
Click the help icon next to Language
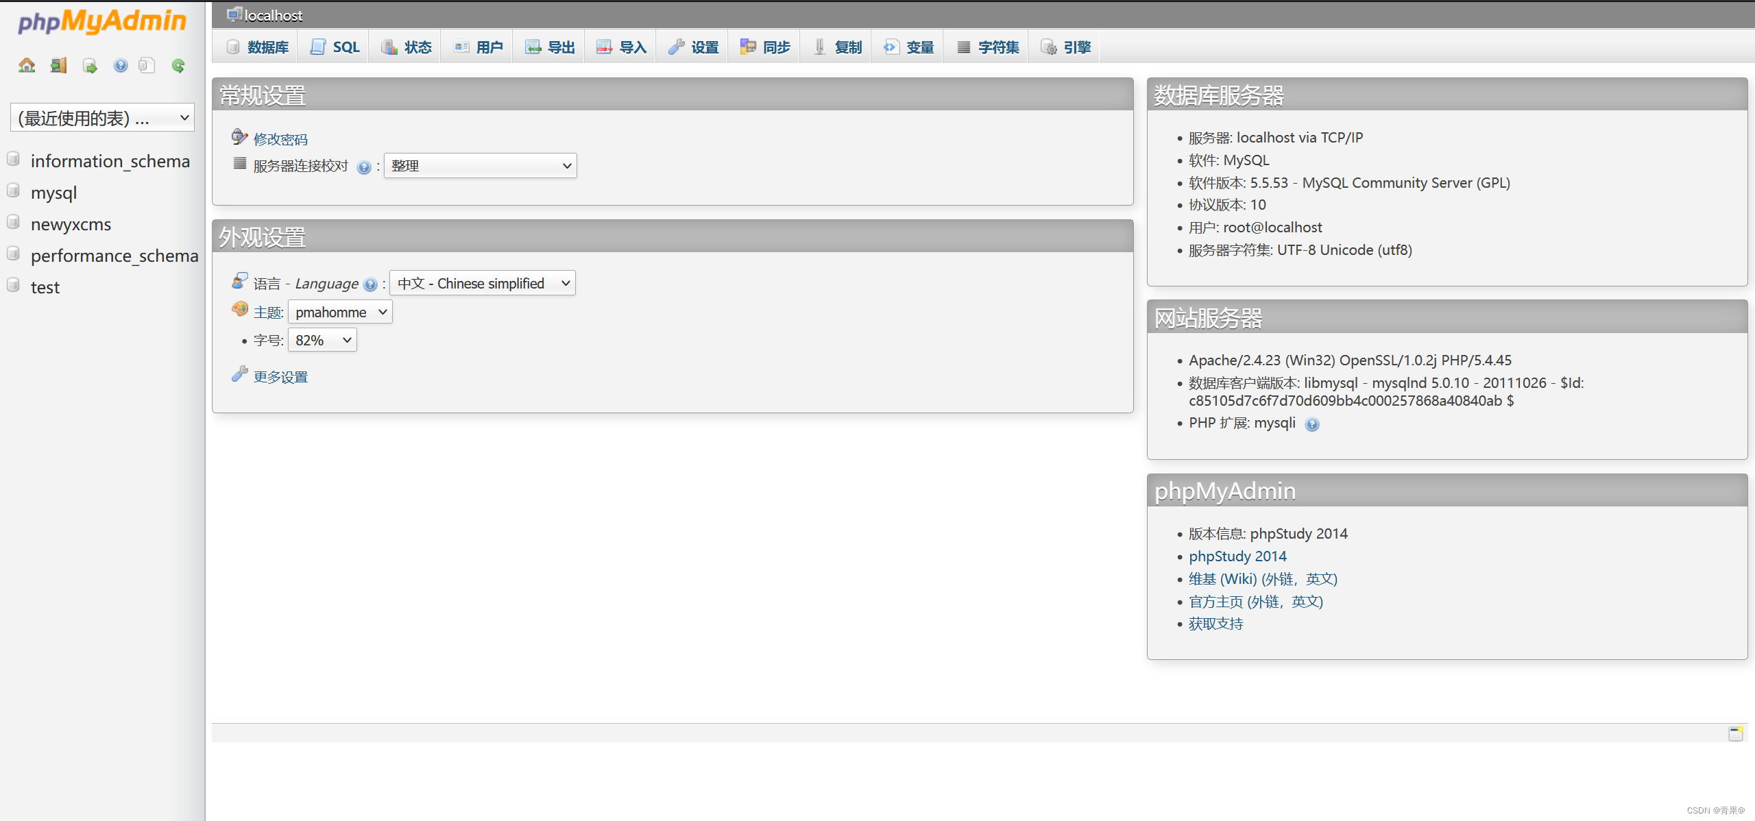pos(370,284)
